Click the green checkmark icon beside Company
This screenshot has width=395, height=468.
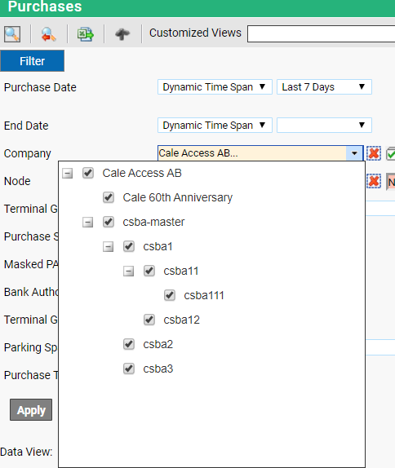click(x=391, y=153)
